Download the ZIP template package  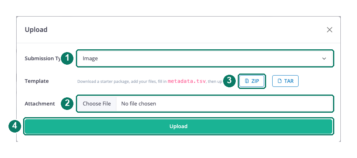(252, 81)
